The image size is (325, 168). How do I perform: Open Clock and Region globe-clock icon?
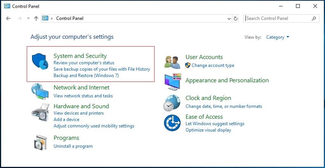point(172,103)
